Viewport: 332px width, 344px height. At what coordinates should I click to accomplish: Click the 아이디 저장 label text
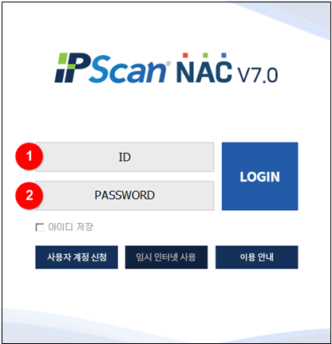pyautogui.click(x=70, y=227)
